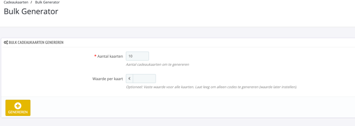Select the Bulk Generator breadcrumb item

pos(47,2)
